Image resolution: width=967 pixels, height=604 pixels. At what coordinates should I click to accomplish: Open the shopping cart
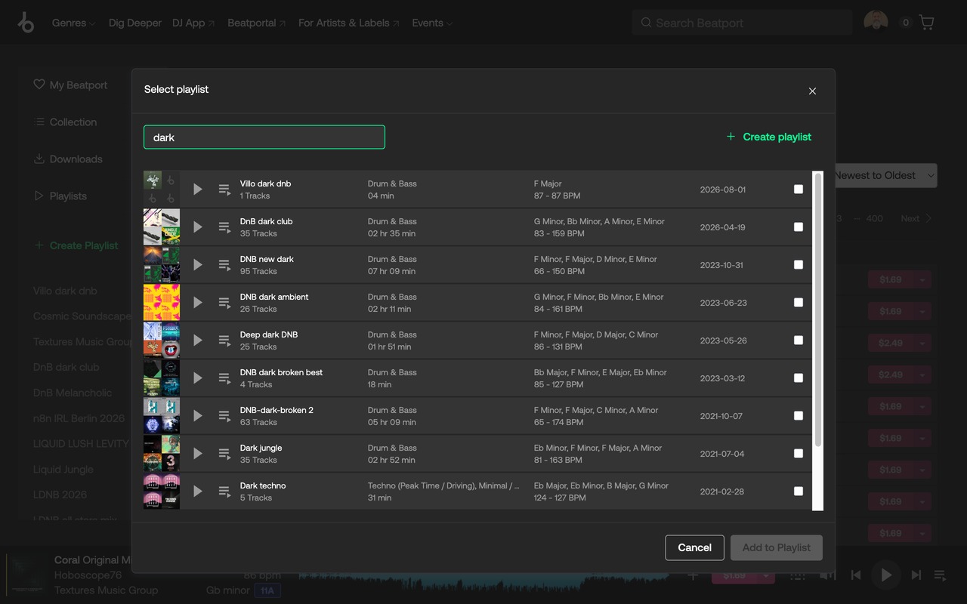point(927,23)
